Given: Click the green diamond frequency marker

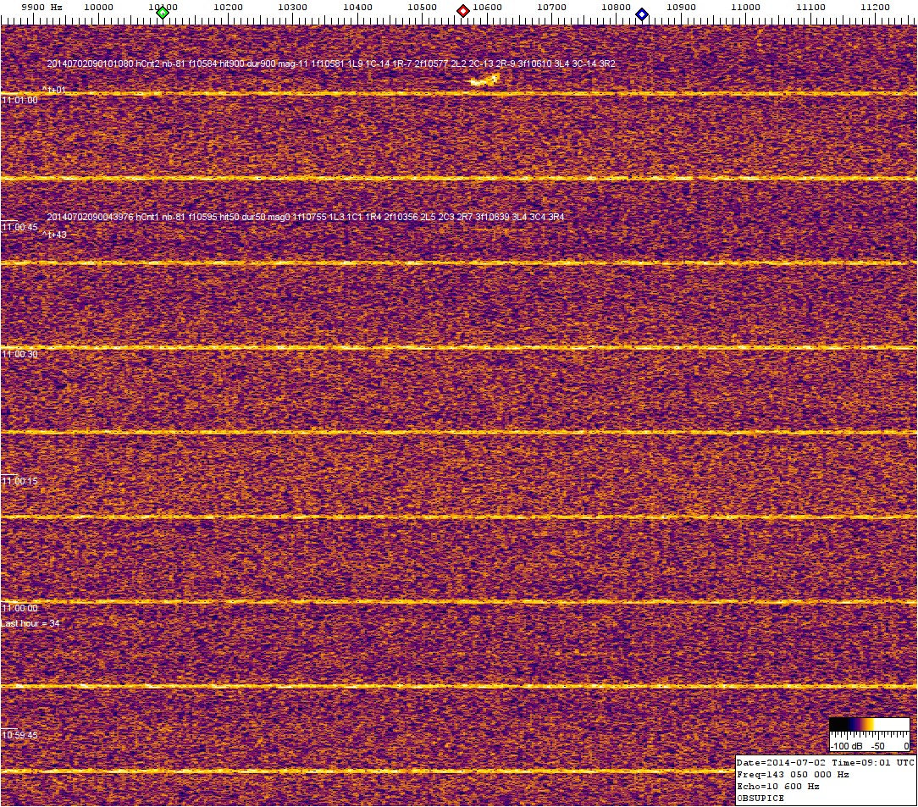Looking at the screenshot, I should (163, 13).
